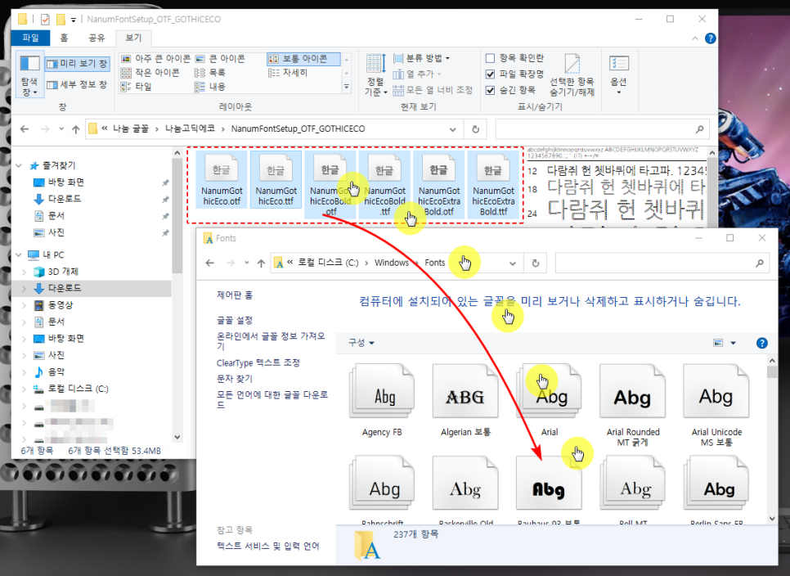
Task: Click search box in NanumFontSetup window
Action: point(603,129)
